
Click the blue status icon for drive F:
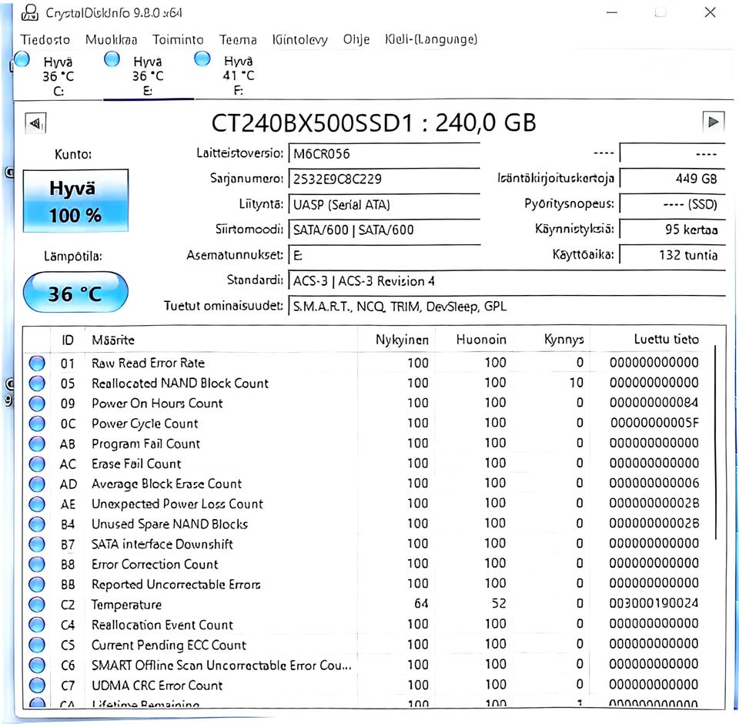tap(202, 59)
